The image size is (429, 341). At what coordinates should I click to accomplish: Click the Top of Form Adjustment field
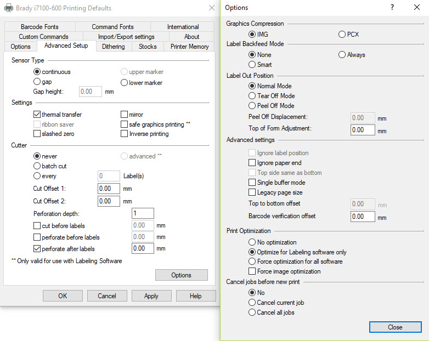coord(363,130)
